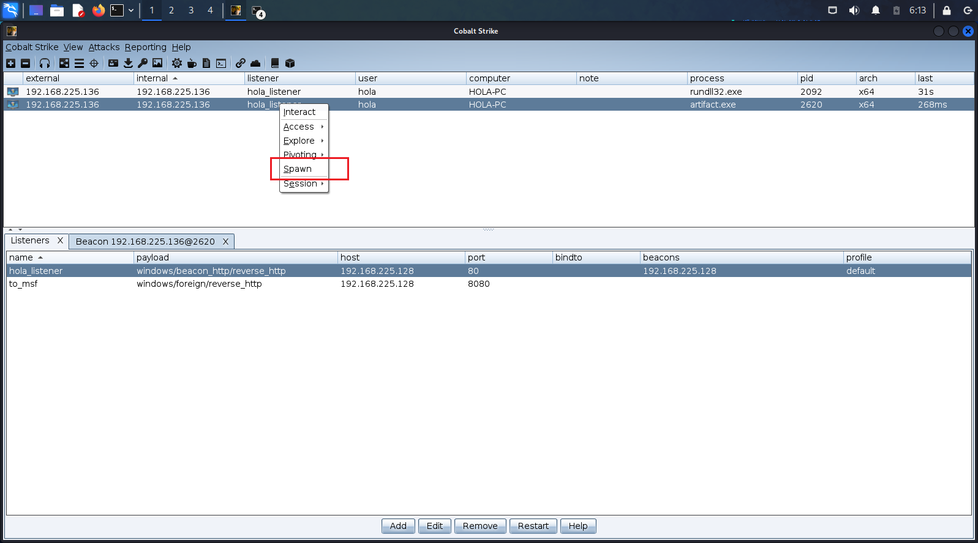The height and width of the screenshot is (543, 978).
Task: Choose Interact from context menu
Action: tap(304, 112)
